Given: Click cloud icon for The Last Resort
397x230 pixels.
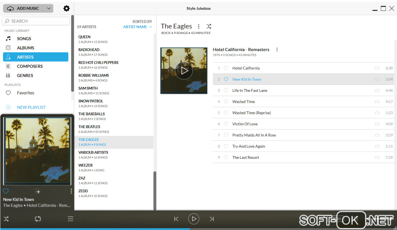Looking at the screenshot, I should [377, 157].
